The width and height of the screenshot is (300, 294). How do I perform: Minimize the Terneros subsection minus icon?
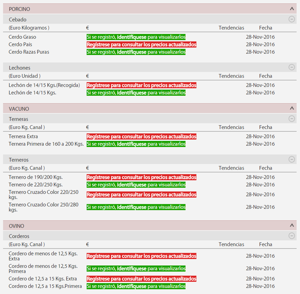(x=292, y=159)
